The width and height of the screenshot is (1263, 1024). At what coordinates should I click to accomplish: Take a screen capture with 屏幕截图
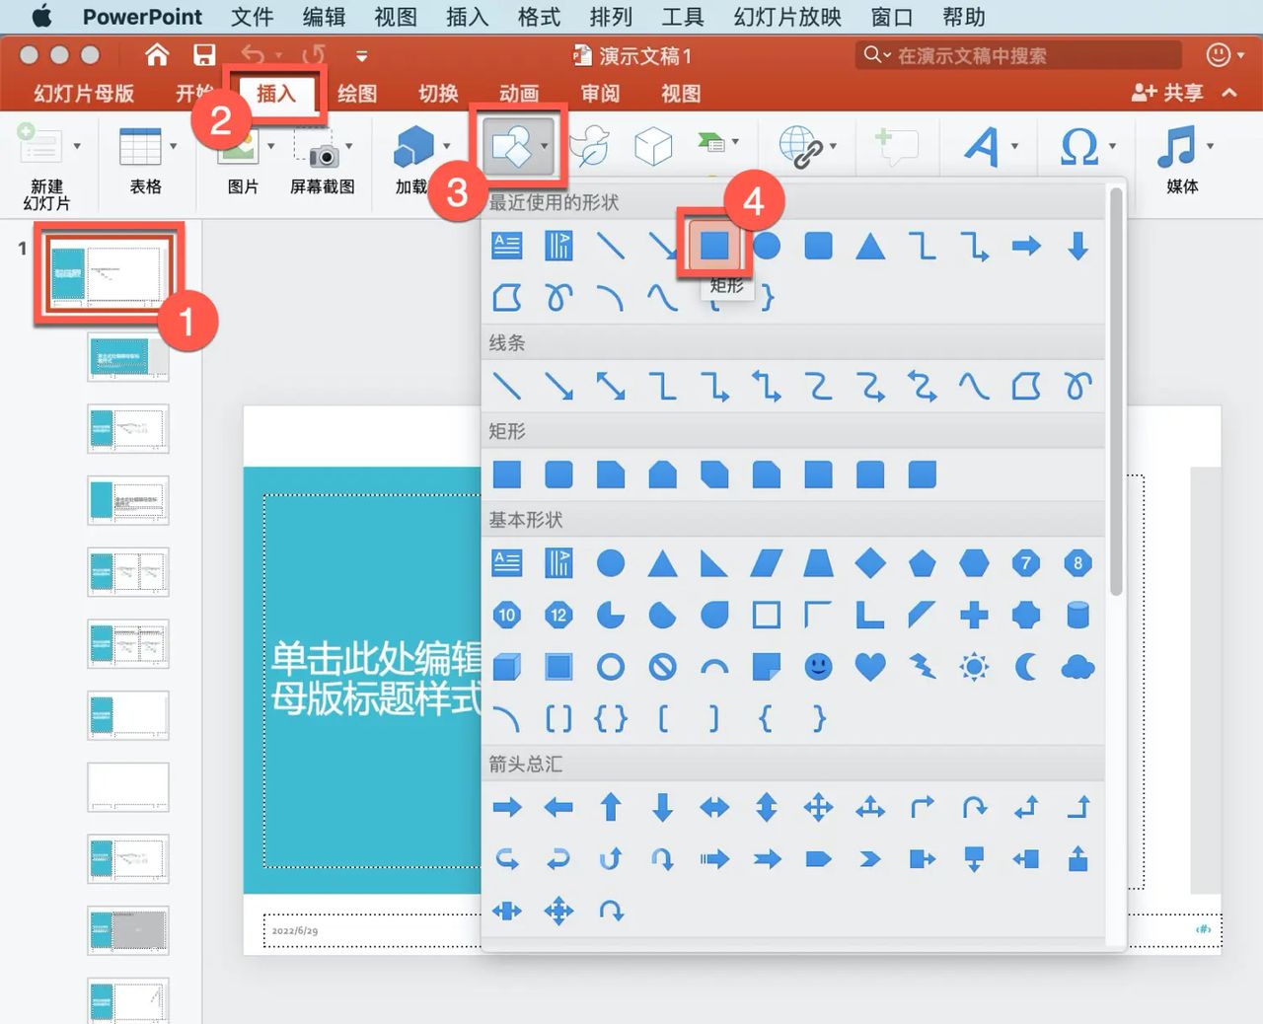click(x=322, y=158)
